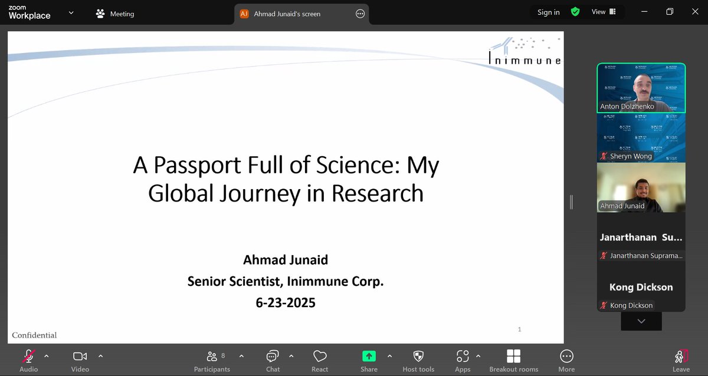Image resolution: width=708 pixels, height=376 pixels.
Task: Click the slide title text
Action: [x=286, y=179]
